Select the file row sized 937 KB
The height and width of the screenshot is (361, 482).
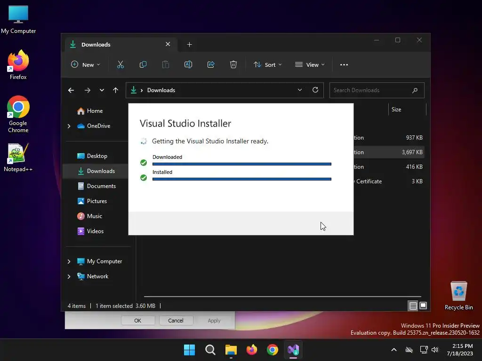(x=389, y=138)
